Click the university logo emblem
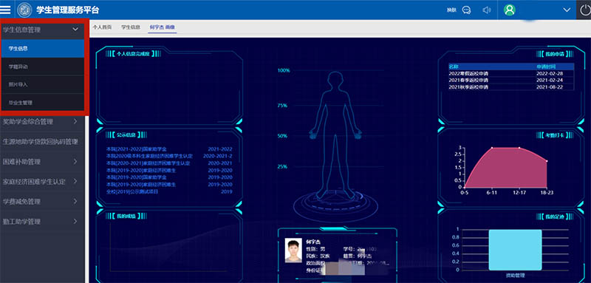 (25, 10)
